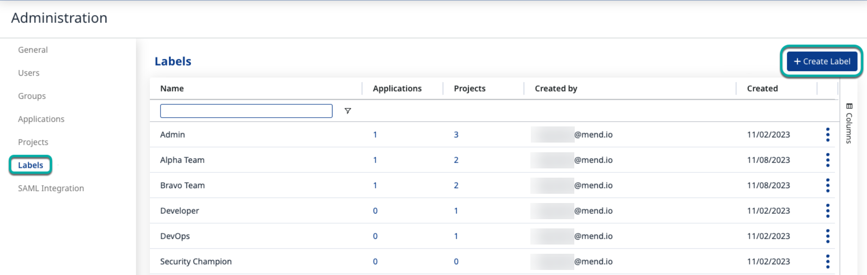Select Labels in the sidebar
This screenshot has height=275, width=867.
(x=31, y=165)
